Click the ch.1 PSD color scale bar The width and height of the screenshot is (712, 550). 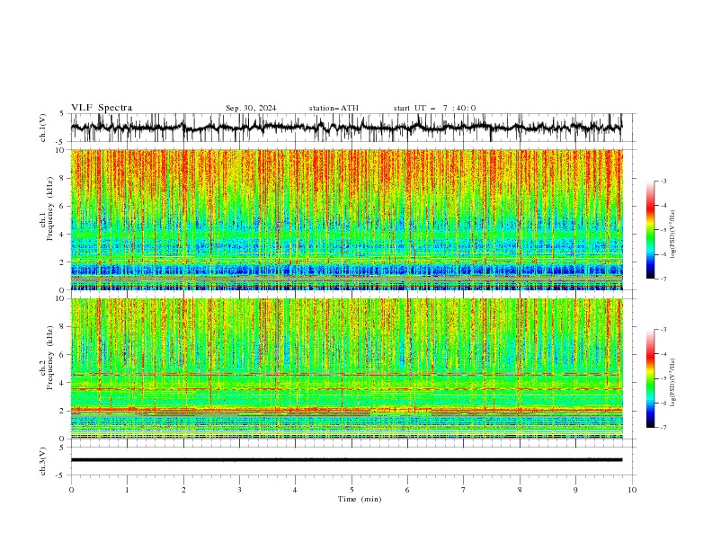click(650, 230)
